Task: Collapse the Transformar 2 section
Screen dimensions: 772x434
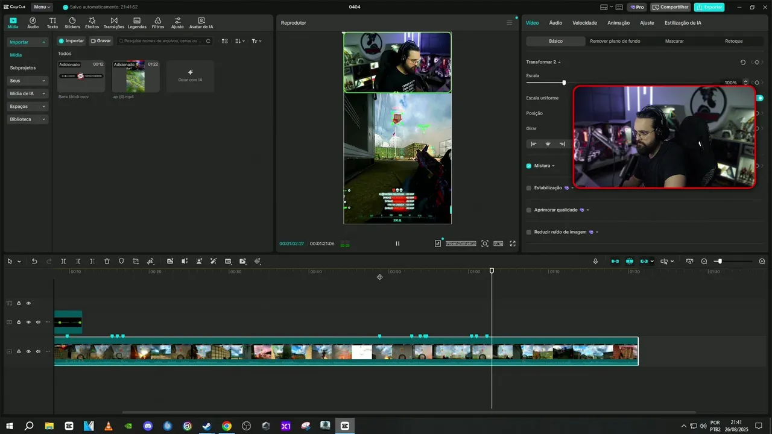Action: (559, 62)
